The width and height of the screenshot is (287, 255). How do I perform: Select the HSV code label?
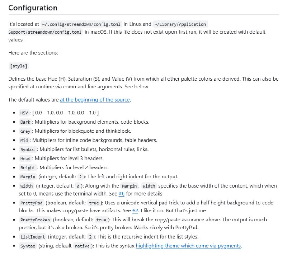point(24,113)
